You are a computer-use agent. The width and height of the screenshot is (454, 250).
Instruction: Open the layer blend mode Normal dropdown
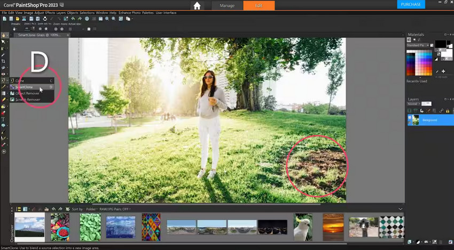(x=413, y=104)
